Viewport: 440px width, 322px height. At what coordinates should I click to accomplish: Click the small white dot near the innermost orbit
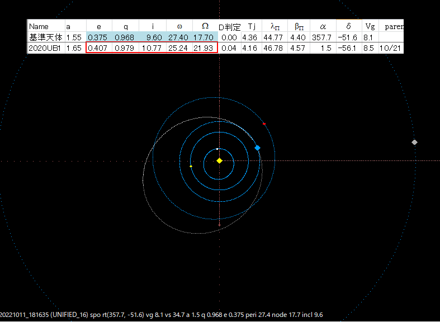[217, 149]
